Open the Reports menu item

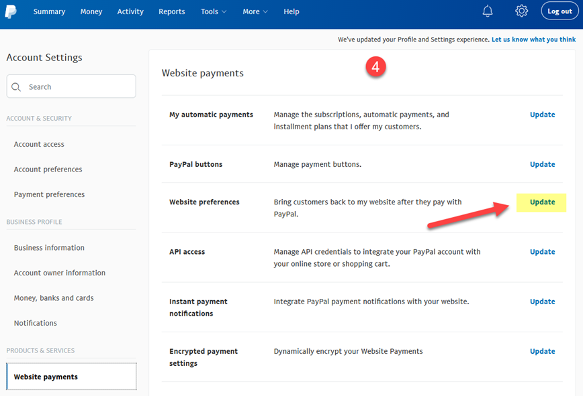[171, 11]
